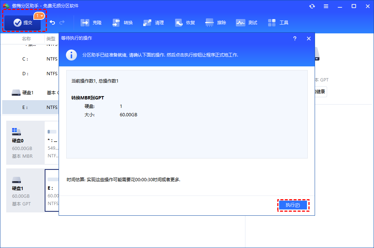The image size is (374, 248).
Task: Launch the 清理 (Cleanup) tool
Action: tap(153, 22)
